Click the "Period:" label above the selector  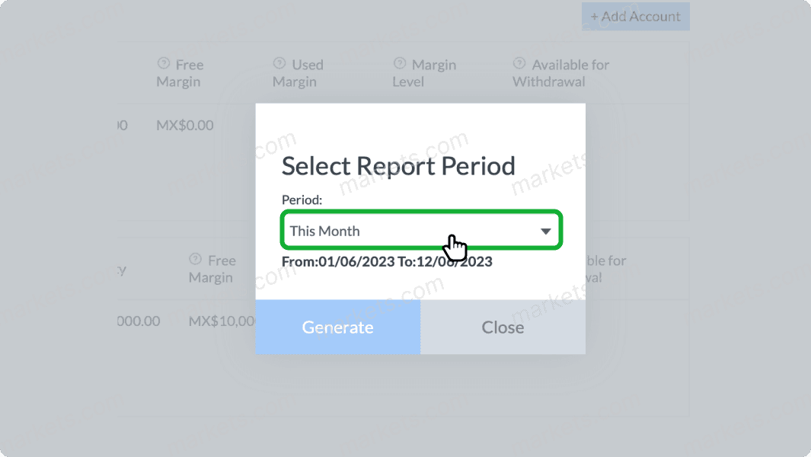click(302, 200)
